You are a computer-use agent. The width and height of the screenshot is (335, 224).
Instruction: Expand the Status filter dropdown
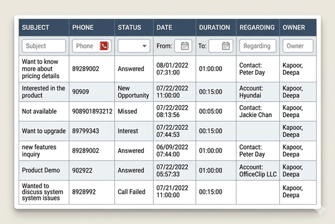(x=134, y=46)
